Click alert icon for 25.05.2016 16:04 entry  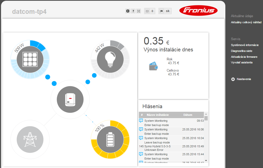(x=141, y=138)
